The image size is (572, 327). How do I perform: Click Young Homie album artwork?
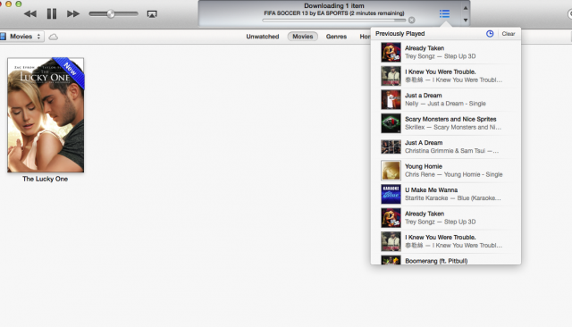click(x=391, y=171)
